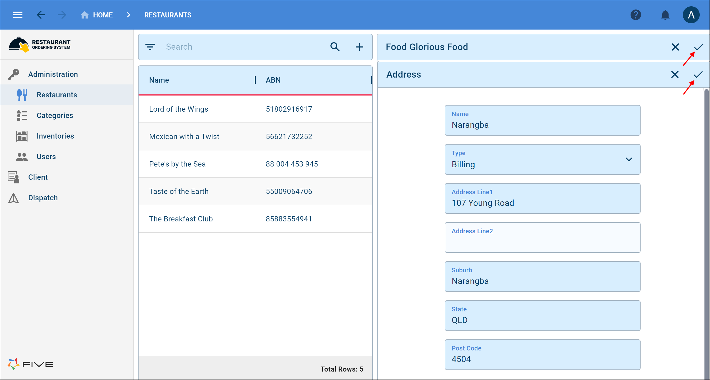Select Restaurants breadcrumb navigation item

(168, 15)
